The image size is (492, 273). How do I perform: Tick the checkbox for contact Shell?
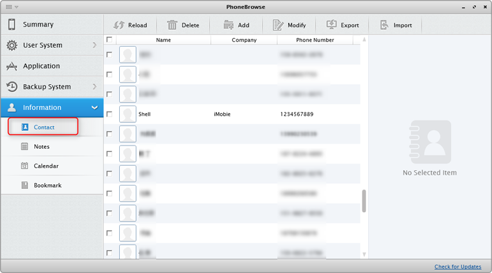[109, 114]
